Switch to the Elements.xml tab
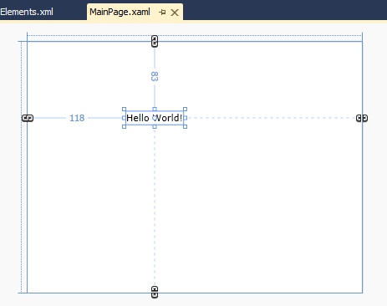Image resolution: width=387 pixels, height=306 pixels. click(x=27, y=12)
